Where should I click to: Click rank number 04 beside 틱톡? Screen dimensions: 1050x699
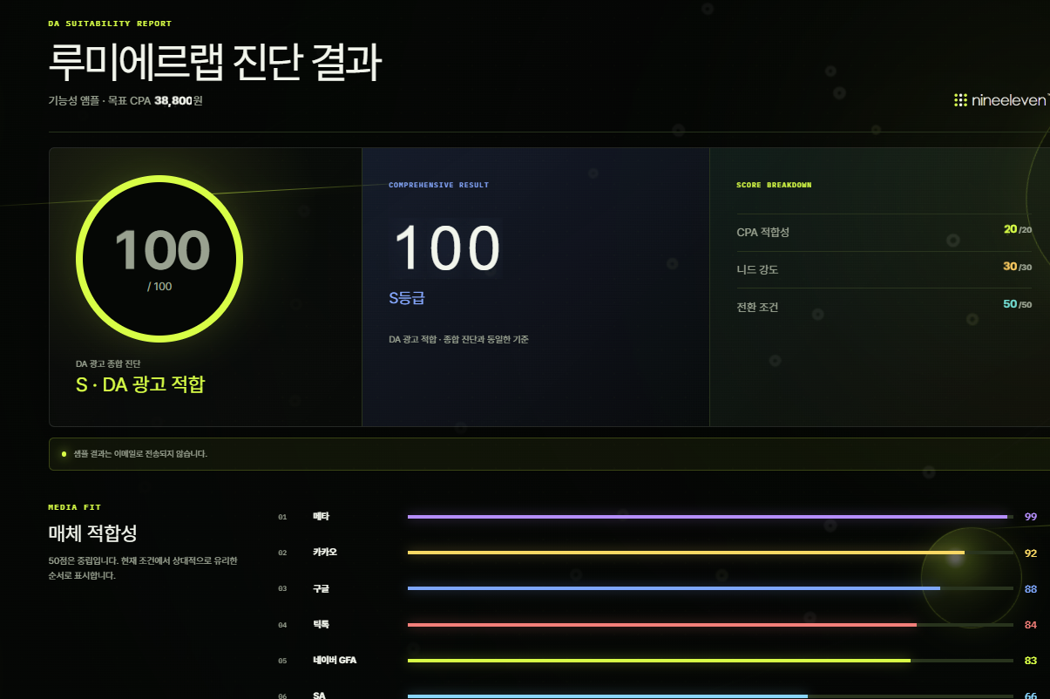click(282, 626)
